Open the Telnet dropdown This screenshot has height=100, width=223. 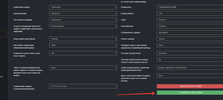tap(190, 20)
